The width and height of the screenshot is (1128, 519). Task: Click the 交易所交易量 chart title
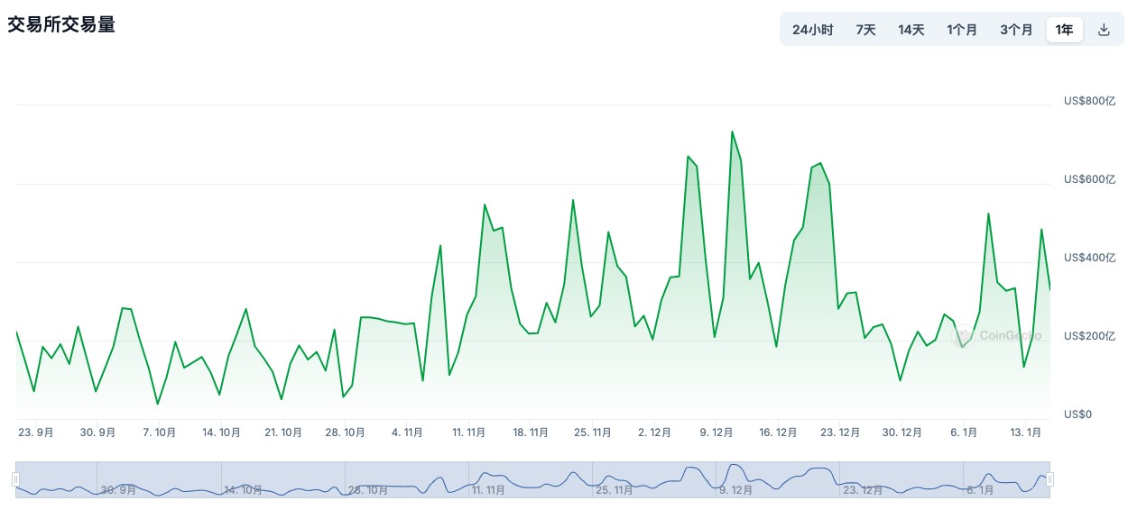pos(61,25)
